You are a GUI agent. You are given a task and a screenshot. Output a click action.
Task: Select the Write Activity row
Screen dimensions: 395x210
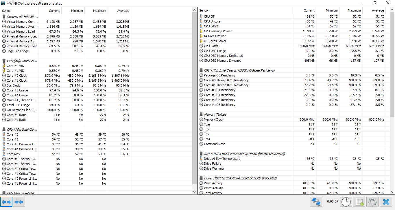click(x=292, y=188)
